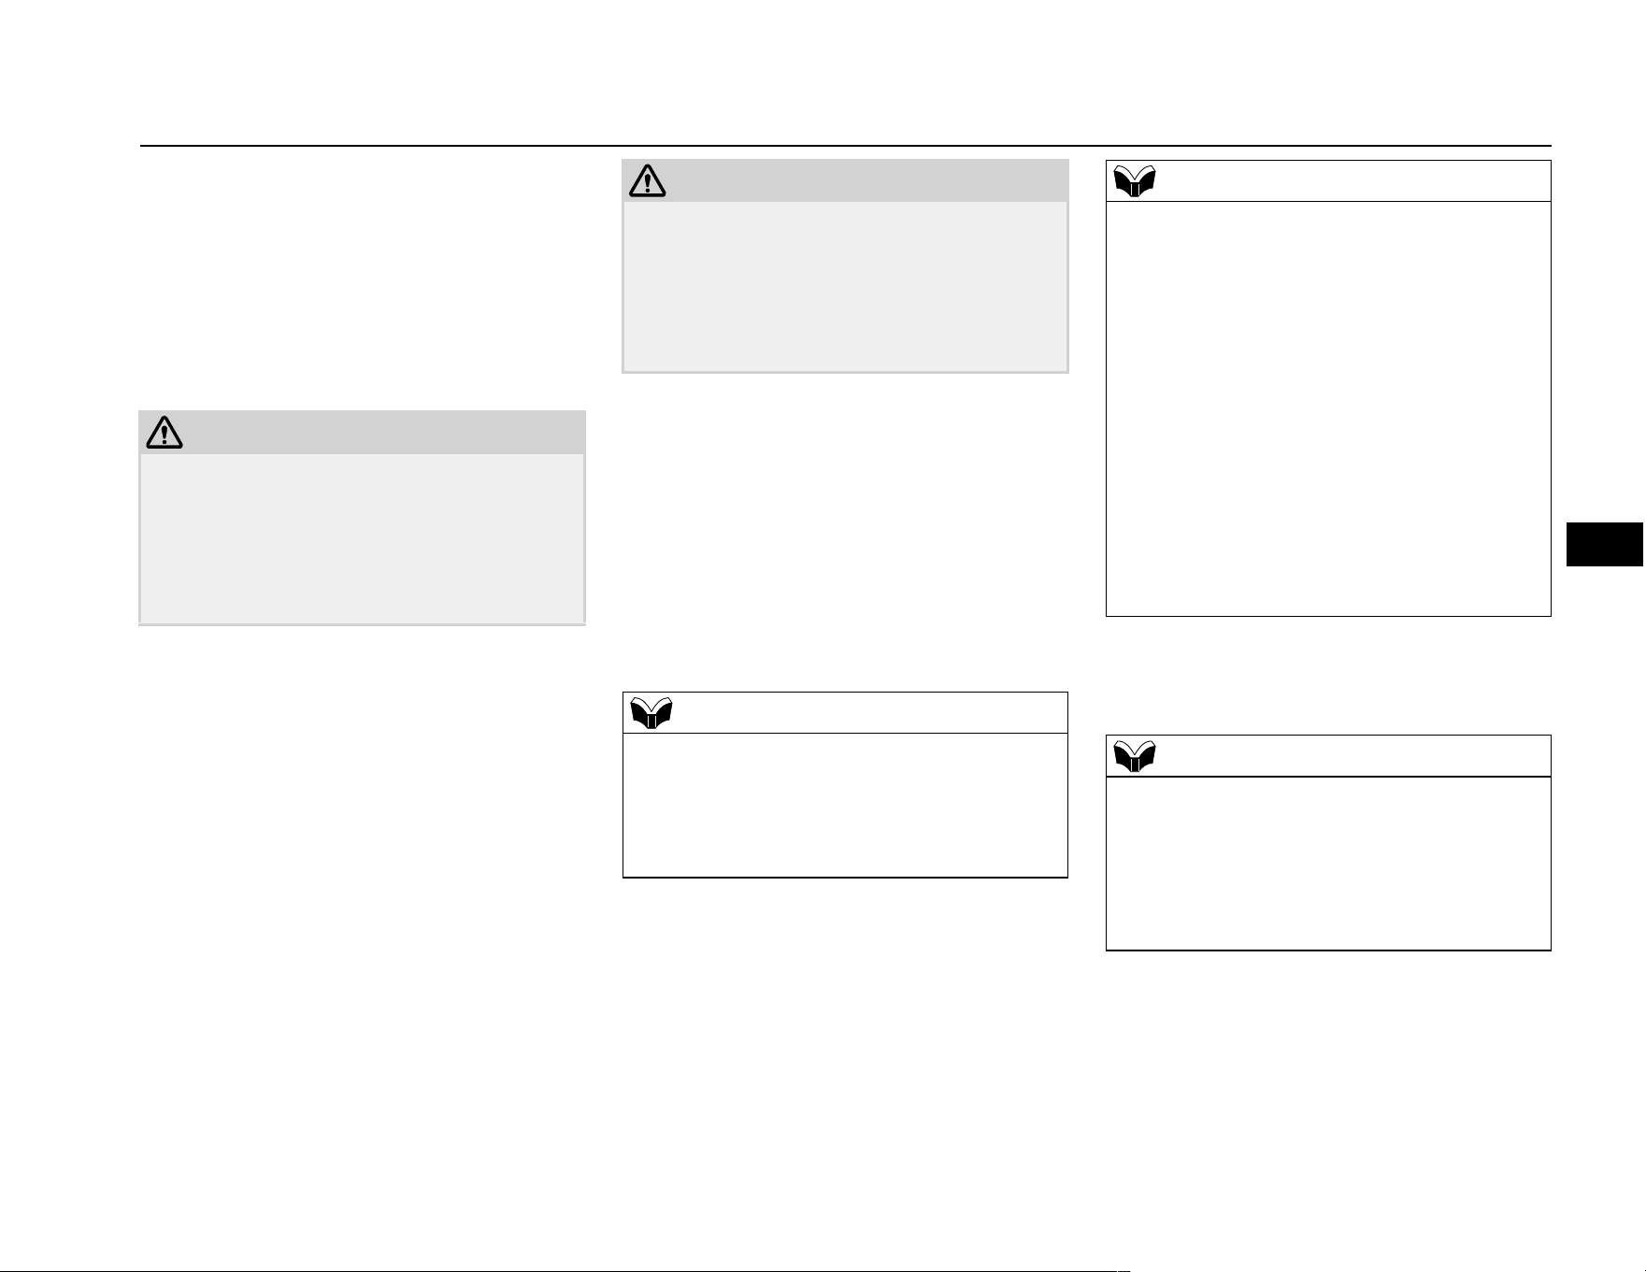
Task: Click the warning triangle in the first-column caution box
Action: pyautogui.click(x=165, y=432)
